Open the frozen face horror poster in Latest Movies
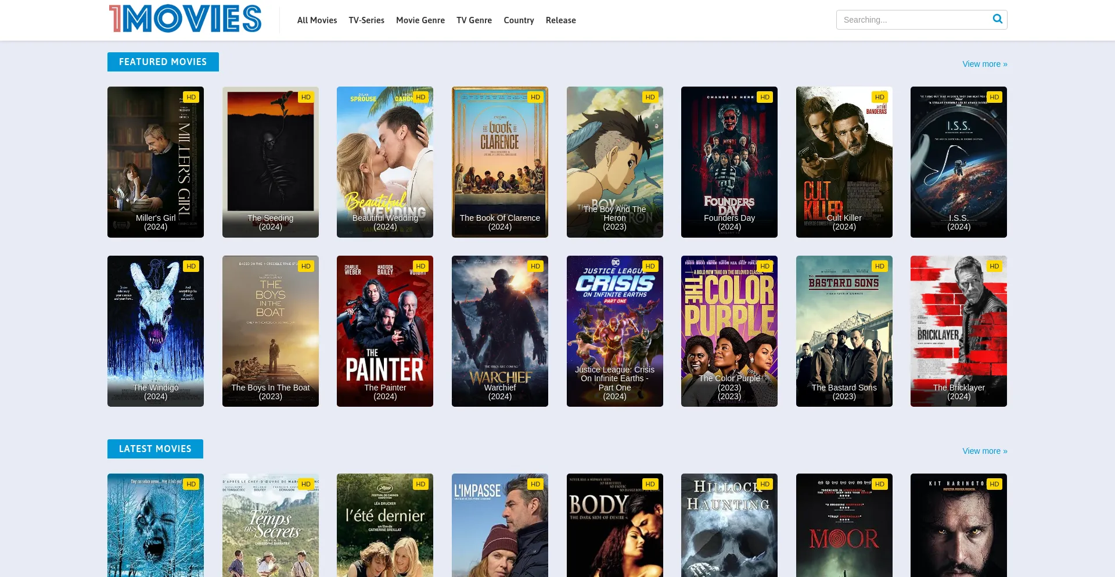The width and height of the screenshot is (1115, 577). pyautogui.click(x=156, y=525)
